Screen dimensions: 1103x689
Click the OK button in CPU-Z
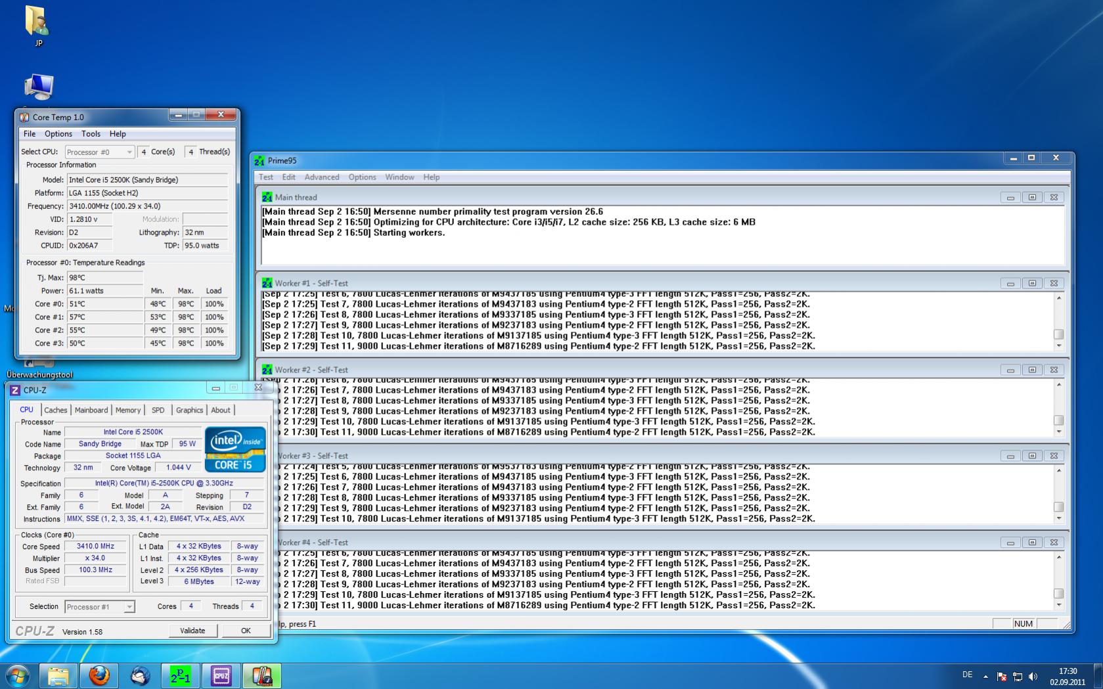246,631
